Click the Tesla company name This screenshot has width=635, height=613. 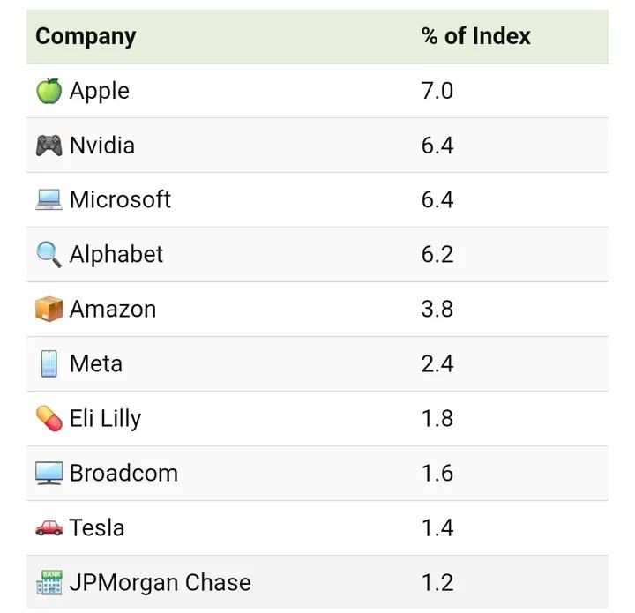[x=97, y=528]
